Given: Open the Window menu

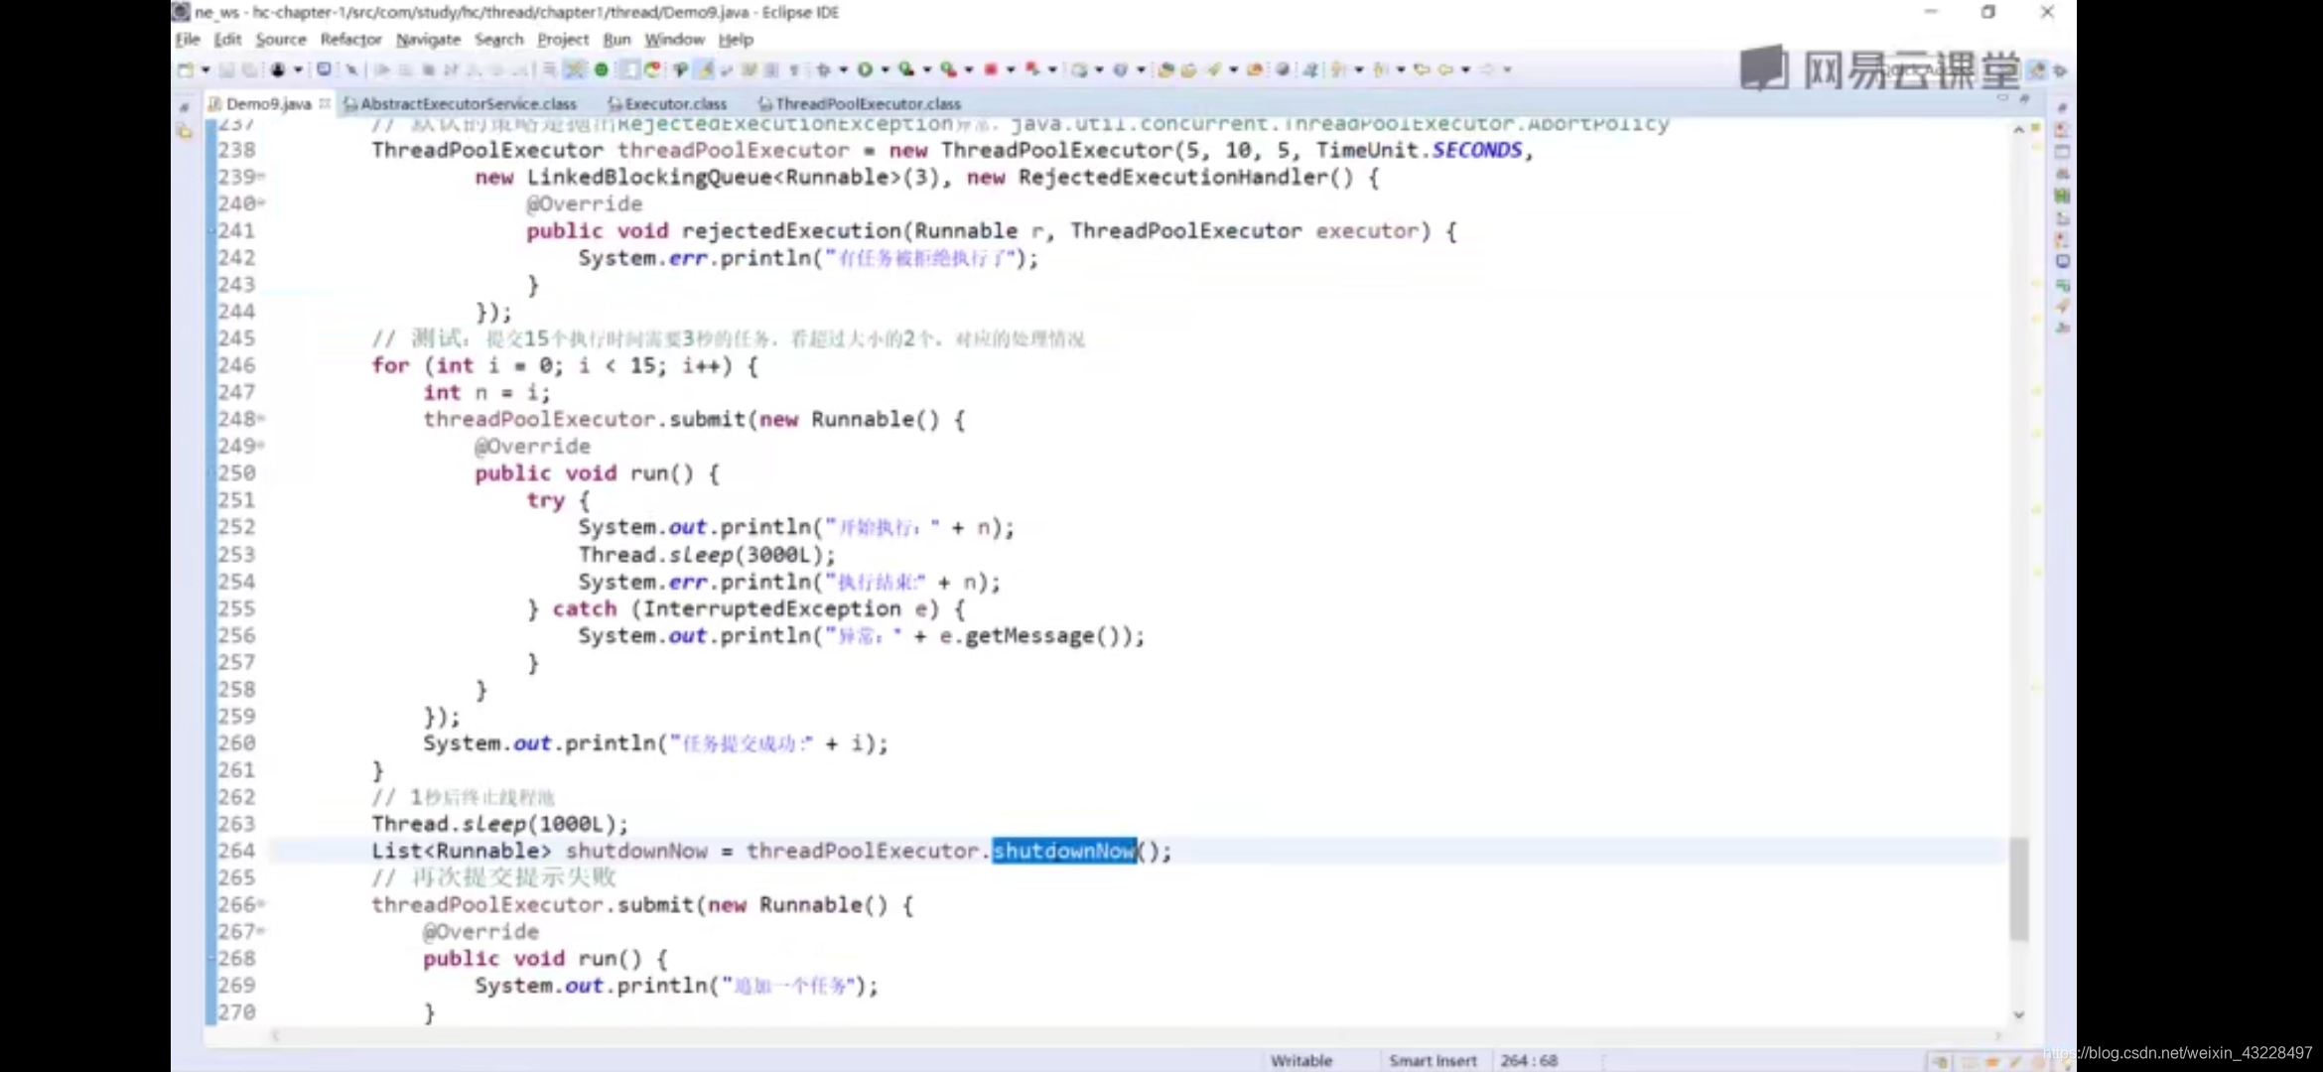Looking at the screenshot, I should [674, 40].
